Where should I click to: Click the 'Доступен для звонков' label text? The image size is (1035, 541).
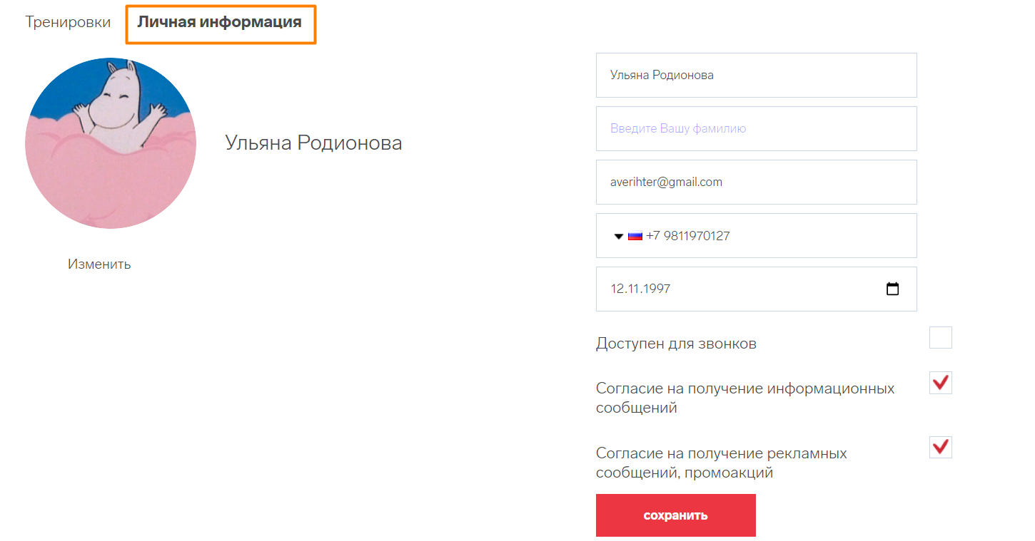pyautogui.click(x=676, y=344)
